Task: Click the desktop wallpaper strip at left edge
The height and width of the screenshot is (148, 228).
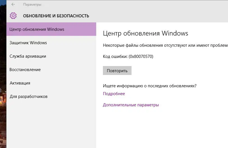Action: (3, 84)
